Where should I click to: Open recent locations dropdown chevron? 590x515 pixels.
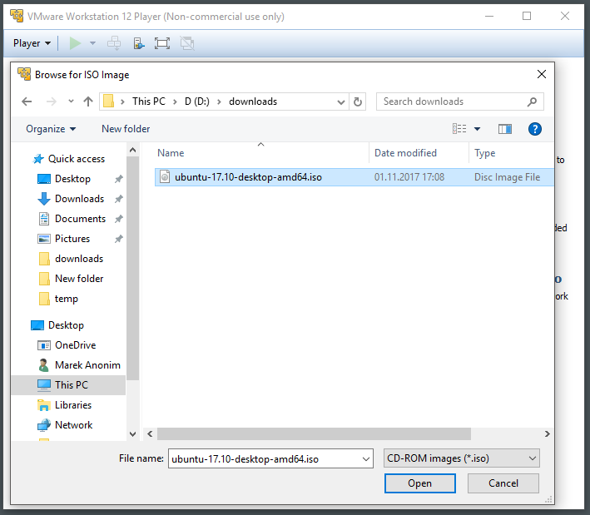pyautogui.click(x=71, y=102)
